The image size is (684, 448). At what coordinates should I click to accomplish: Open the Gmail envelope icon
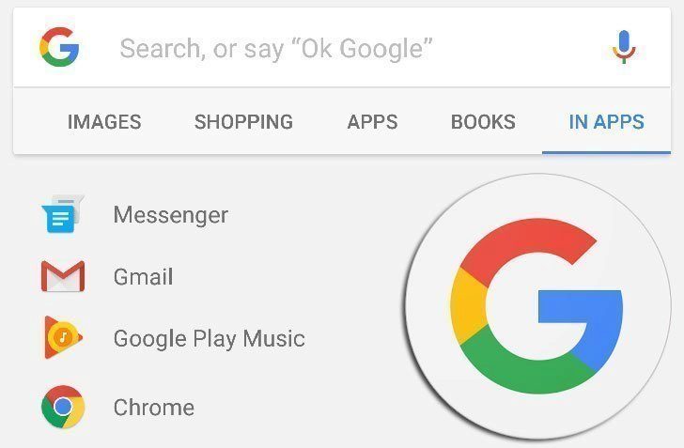click(63, 276)
